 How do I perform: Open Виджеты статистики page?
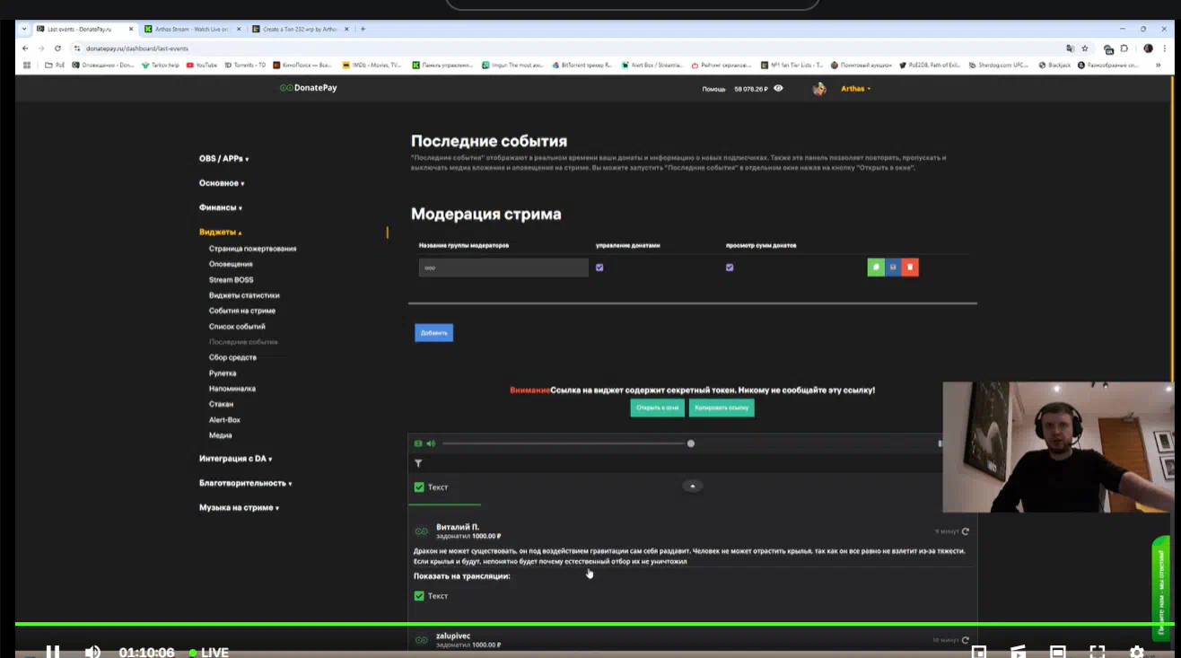244,295
